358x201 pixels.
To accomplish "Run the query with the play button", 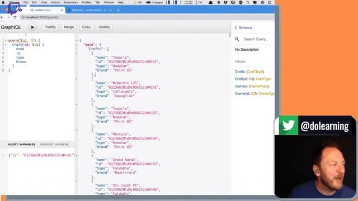I will [x=32, y=27].
